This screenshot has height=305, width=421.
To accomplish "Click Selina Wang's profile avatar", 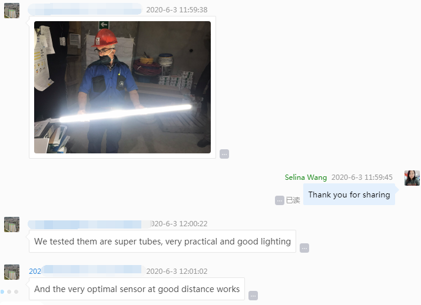I will coord(412,178).
